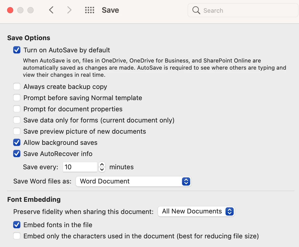Increase Save every minutes with up arrow
Screen dimensions: 299x247
[102, 164]
